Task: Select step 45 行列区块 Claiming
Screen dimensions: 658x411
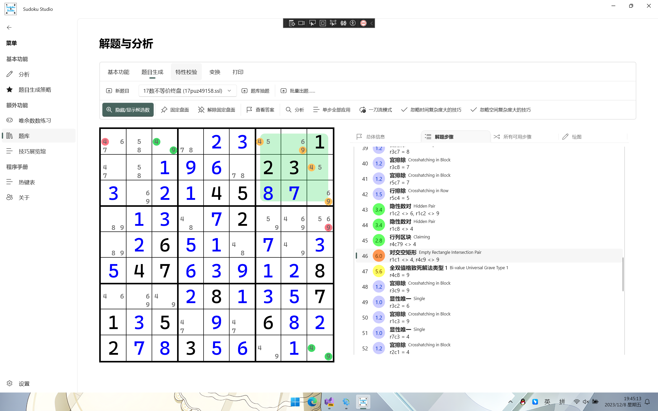Action: (489, 240)
